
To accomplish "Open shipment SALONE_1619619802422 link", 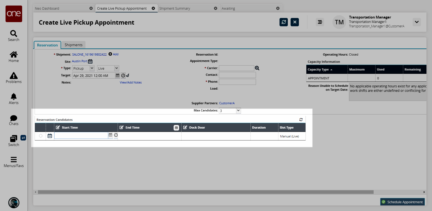I will (89, 54).
